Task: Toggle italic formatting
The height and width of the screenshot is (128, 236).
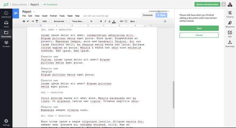Action: (105, 21)
